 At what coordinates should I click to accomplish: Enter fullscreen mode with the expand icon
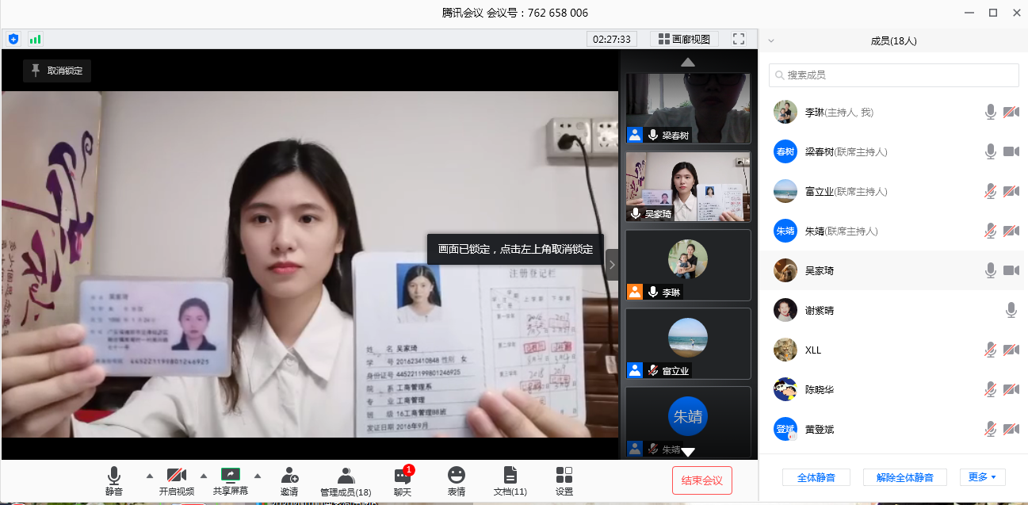pyautogui.click(x=739, y=39)
